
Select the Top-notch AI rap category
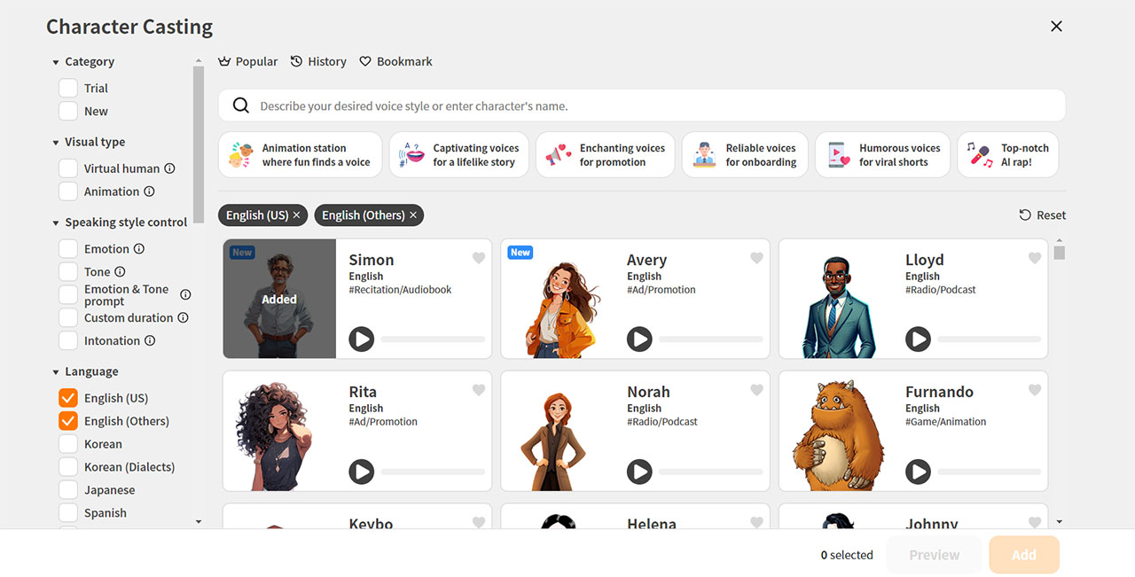[1008, 155]
